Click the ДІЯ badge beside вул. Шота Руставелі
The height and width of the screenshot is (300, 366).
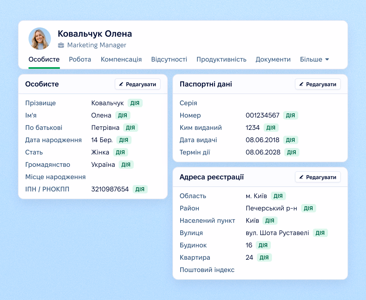[320, 233]
